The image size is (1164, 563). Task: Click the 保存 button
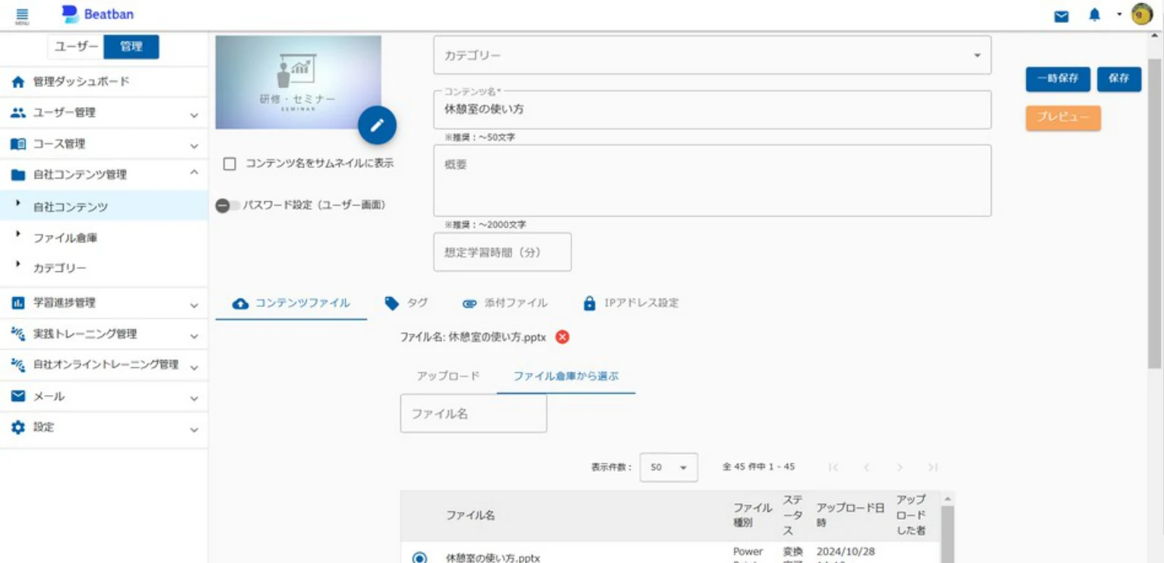click(x=1119, y=79)
